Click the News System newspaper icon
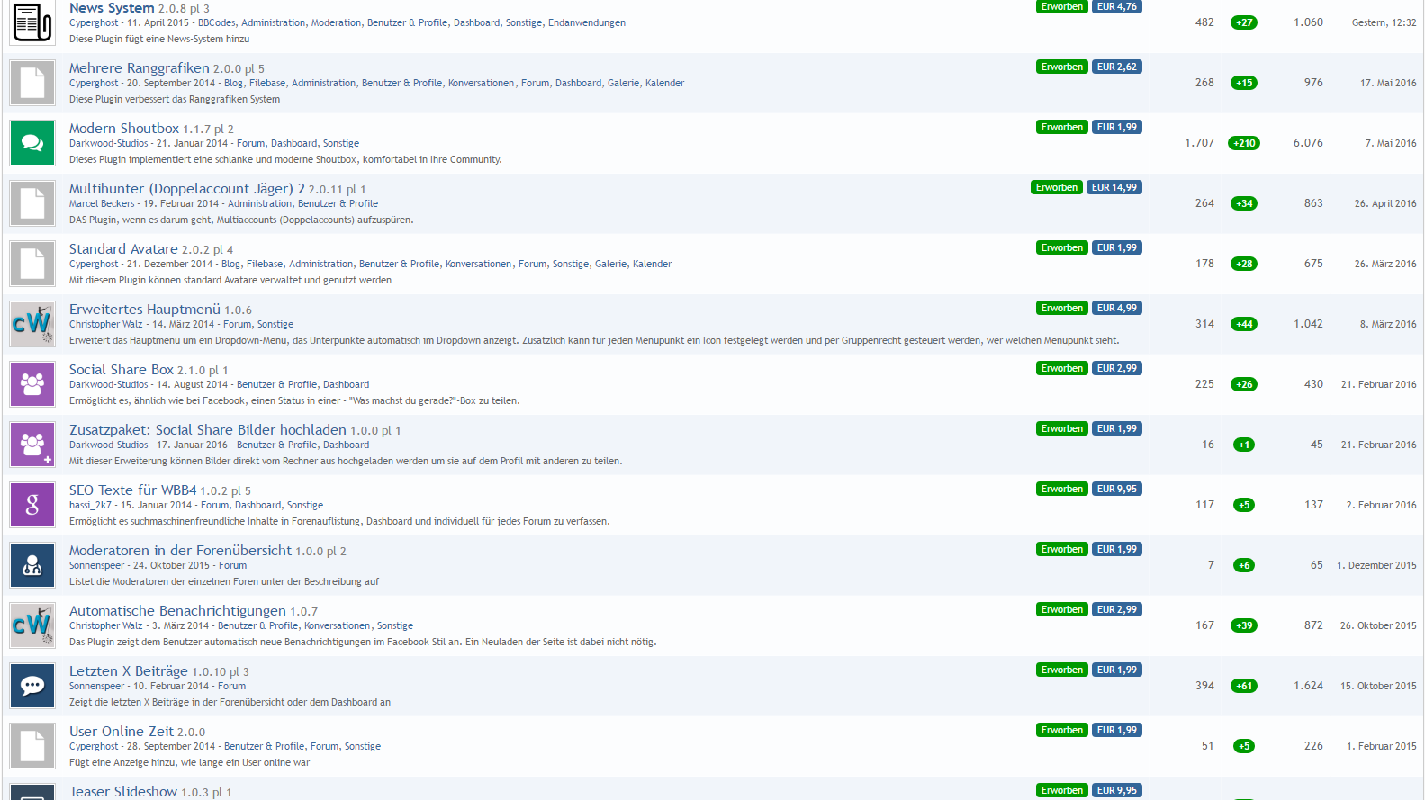1425x800 pixels. coord(32,22)
